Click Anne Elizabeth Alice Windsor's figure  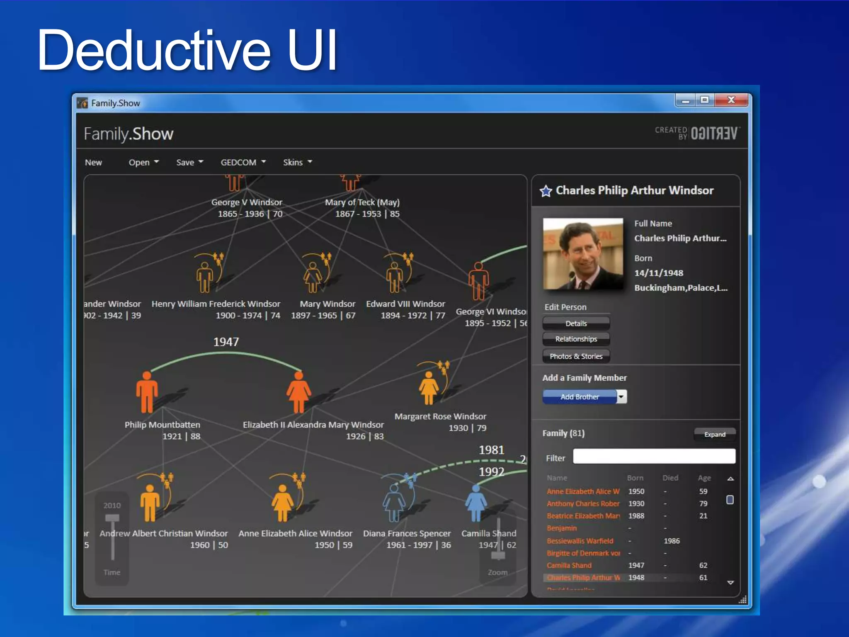point(282,503)
